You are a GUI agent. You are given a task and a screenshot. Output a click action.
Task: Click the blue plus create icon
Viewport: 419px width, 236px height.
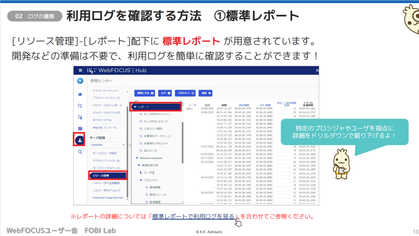[80, 81]
